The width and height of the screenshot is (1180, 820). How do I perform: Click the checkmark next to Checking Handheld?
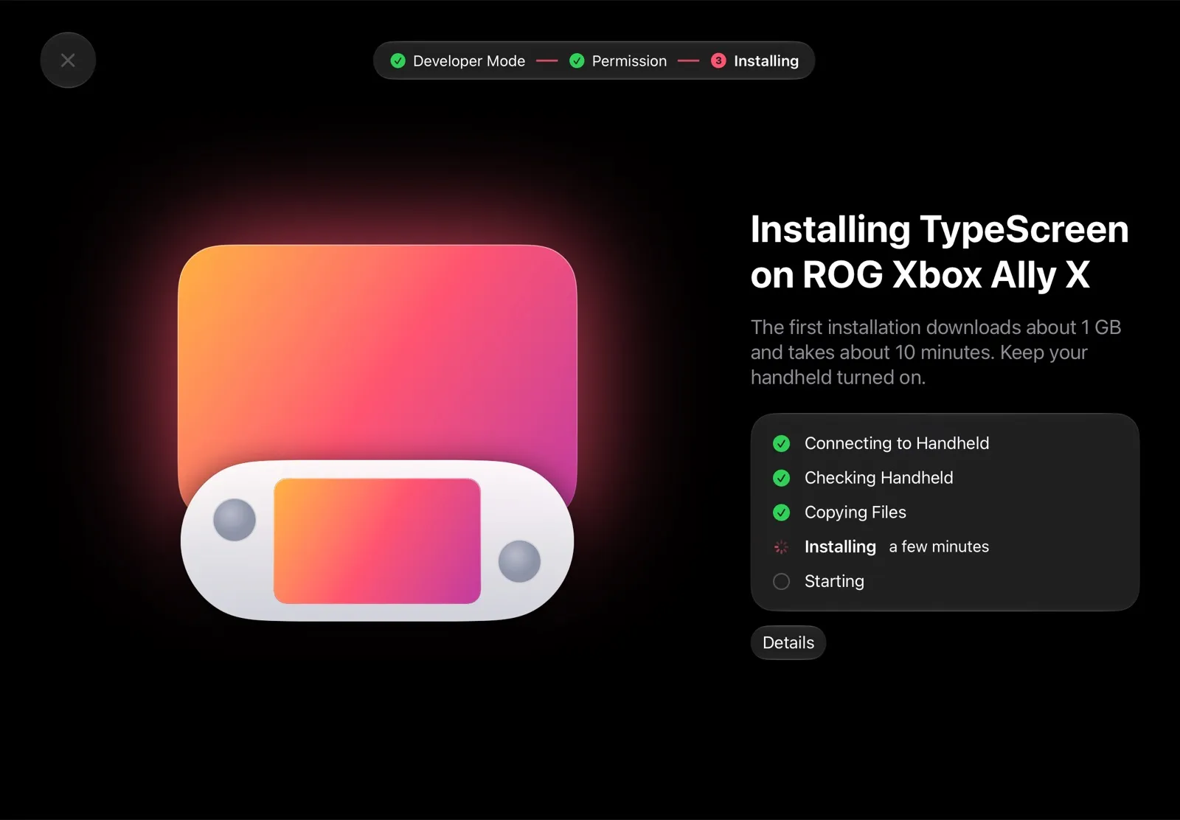coord(781,478)
